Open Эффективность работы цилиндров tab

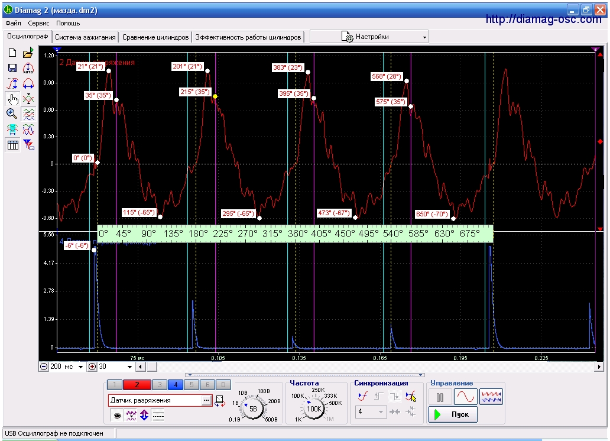click(x=248, y=37)
